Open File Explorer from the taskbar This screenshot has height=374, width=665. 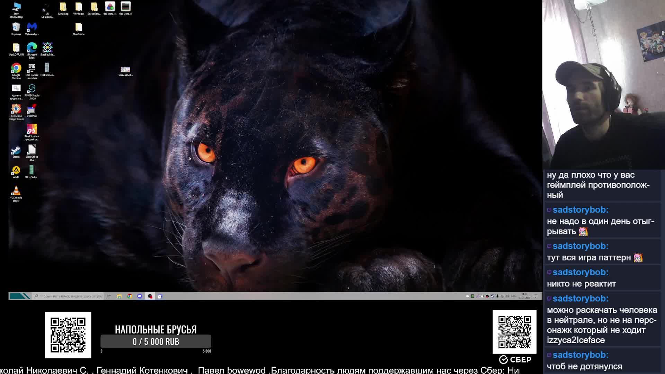pos(119,296)
